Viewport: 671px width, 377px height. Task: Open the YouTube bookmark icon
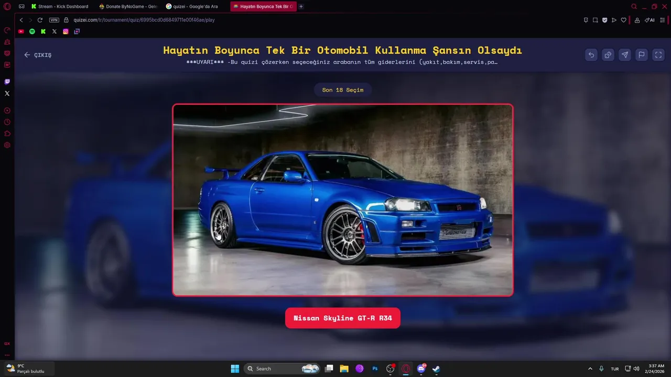[x=21, y=31]
